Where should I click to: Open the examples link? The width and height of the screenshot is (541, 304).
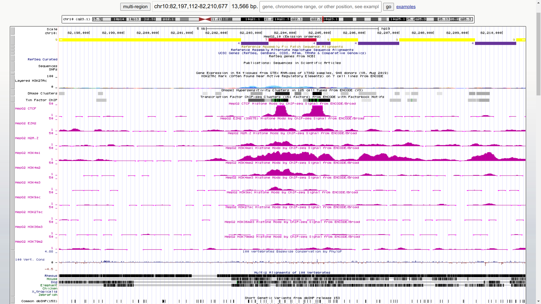[x=406, y=7]
